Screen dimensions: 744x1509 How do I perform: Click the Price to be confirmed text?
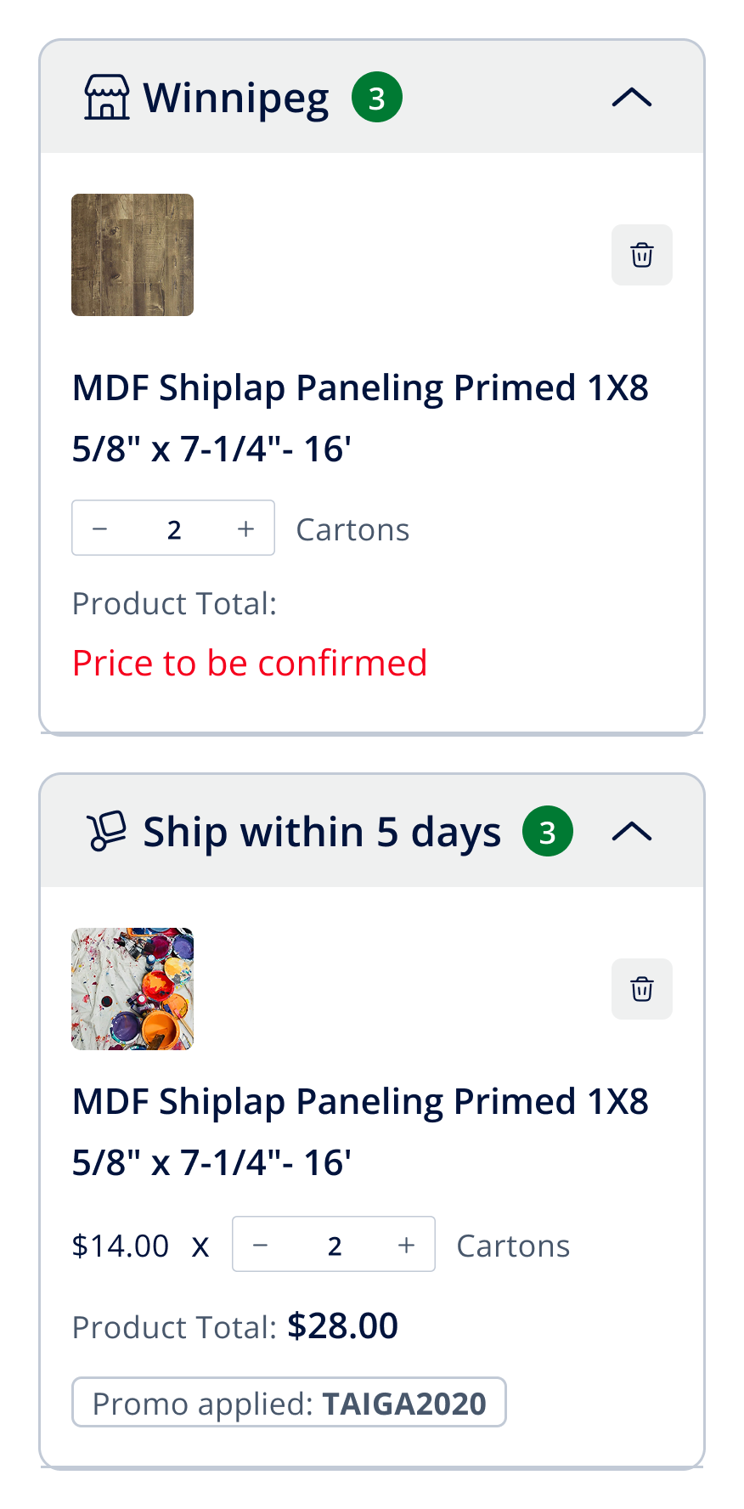click(250, 663)
